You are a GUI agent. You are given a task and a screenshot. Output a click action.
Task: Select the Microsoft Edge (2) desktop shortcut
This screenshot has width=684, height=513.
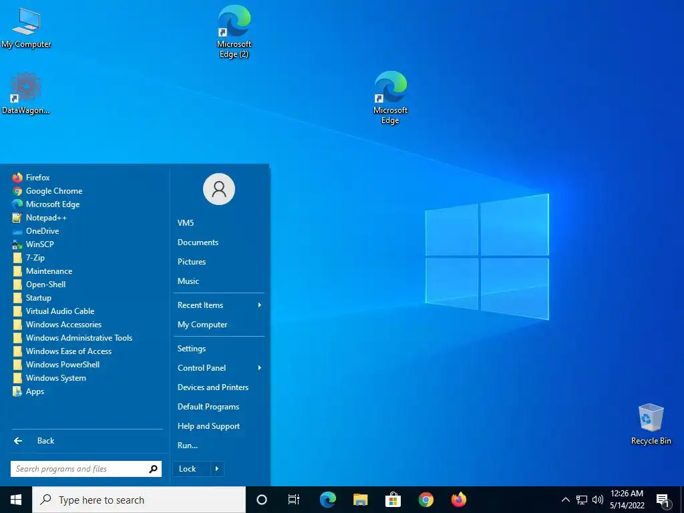[x=234, y=31]
